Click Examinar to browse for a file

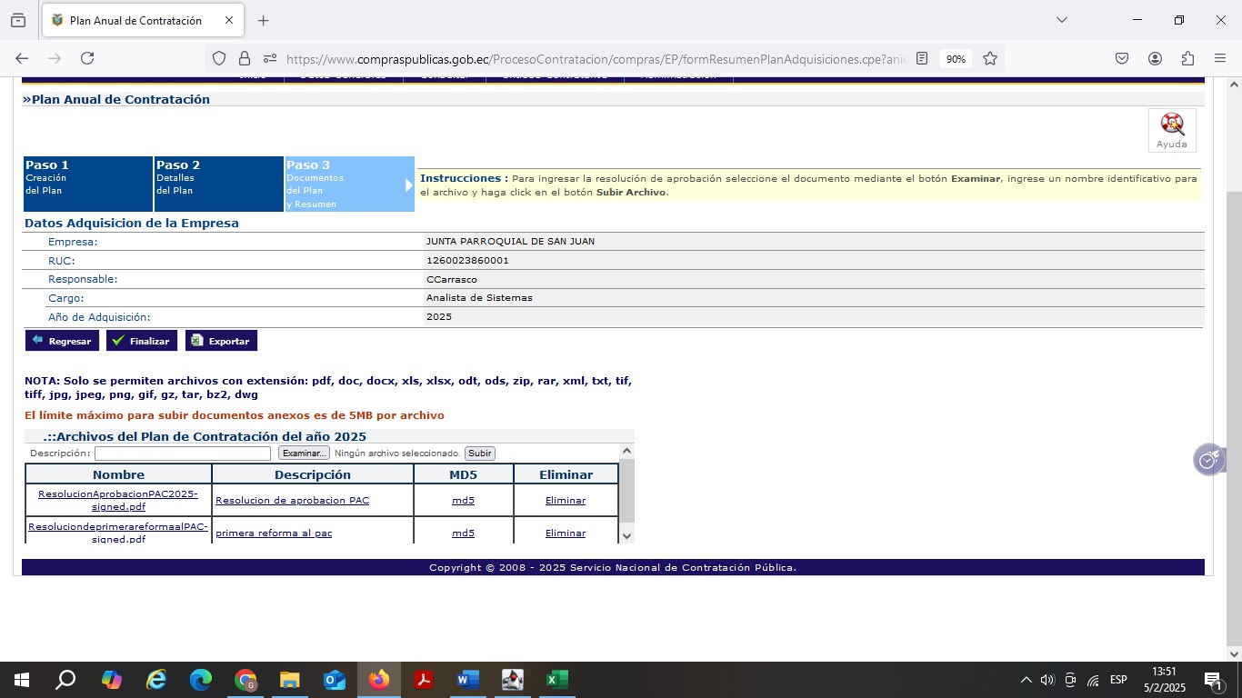pos(304,454)
